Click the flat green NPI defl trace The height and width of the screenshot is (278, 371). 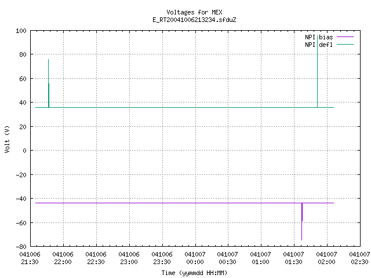184,107
